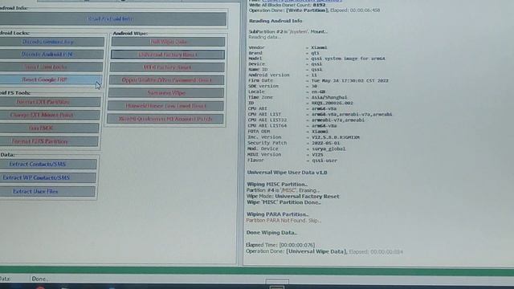Click Extract WP Contacts/SMS

tap(47, 177)
